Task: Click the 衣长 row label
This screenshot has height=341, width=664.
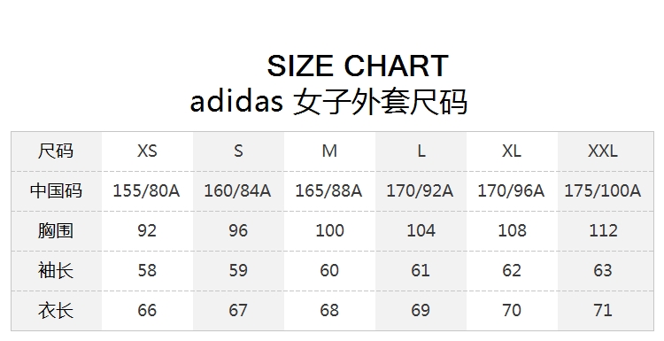Action: (x=56, y=310)
